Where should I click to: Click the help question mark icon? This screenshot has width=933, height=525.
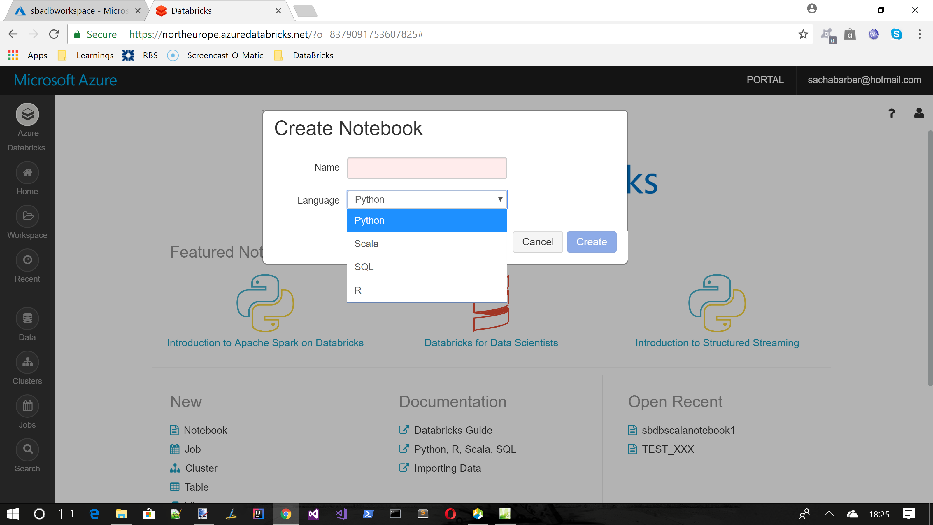892,113
